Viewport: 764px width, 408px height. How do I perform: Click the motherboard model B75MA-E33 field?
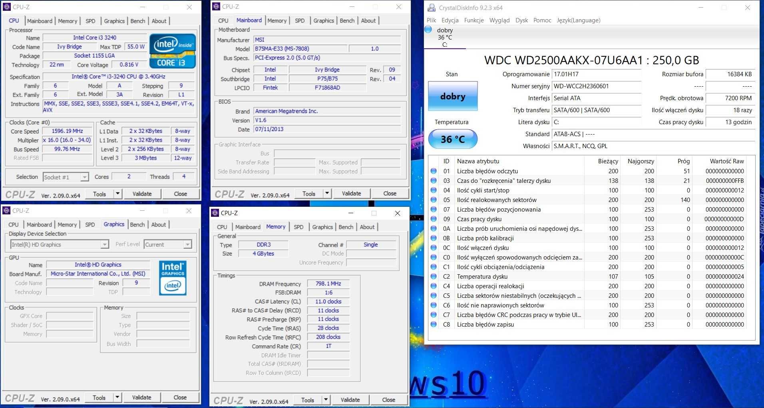(300, 49)
